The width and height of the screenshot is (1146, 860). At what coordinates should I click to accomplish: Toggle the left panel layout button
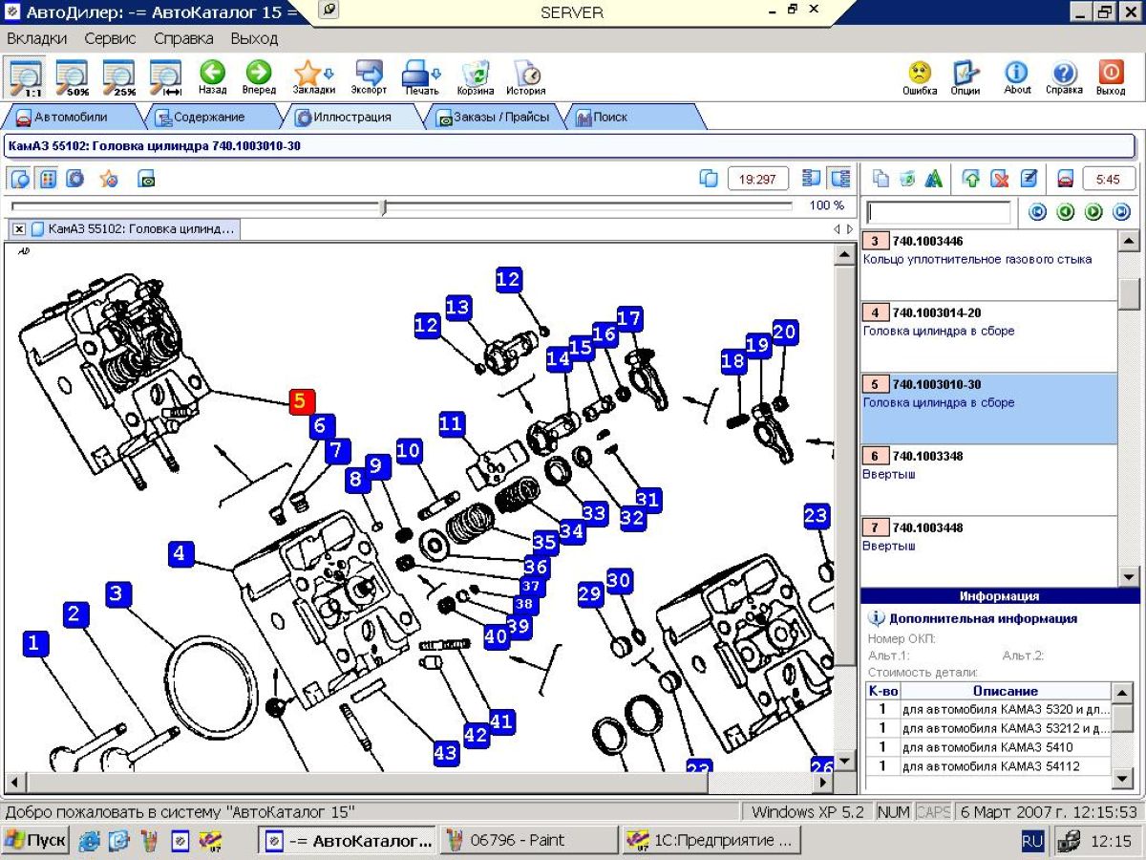point(812,179)
